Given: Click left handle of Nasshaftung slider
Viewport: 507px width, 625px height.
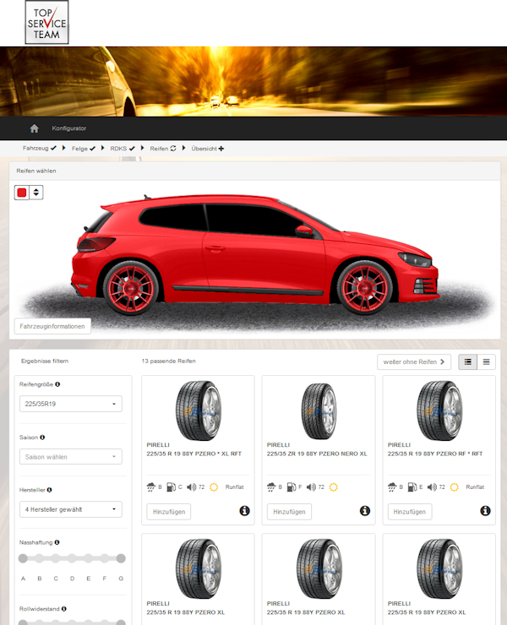Looking at the screenshot, I should click(x=23, y=558).
